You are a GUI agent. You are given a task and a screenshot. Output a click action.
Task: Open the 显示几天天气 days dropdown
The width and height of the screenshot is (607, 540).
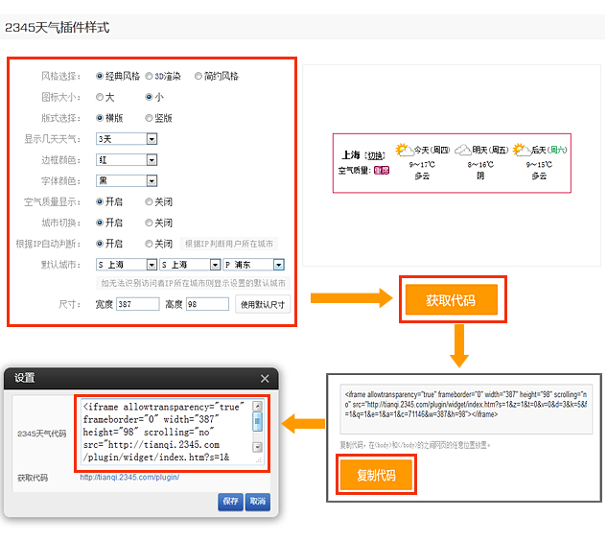(x=152, y=139)
